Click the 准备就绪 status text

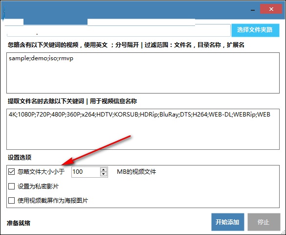coord(19,223)
